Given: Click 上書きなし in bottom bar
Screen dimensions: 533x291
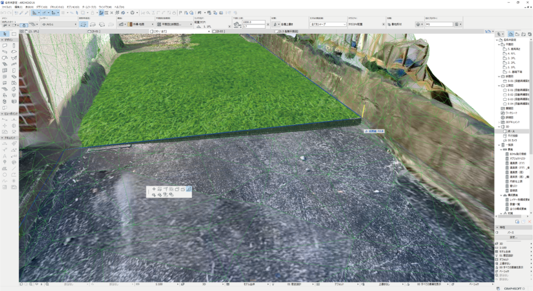Looking at the screenshot, I should 384,284.
